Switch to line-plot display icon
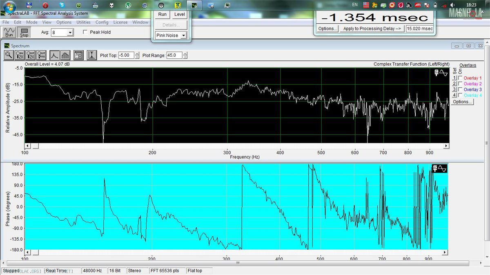Image resolution: width=490 pixels, height=275 pixels. tap(54, 55)
